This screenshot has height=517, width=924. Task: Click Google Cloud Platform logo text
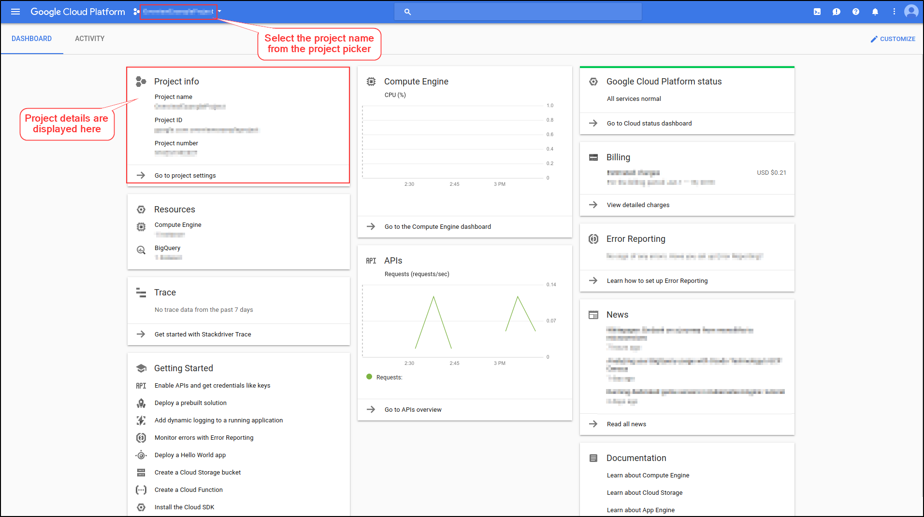[x=78, y=12]
